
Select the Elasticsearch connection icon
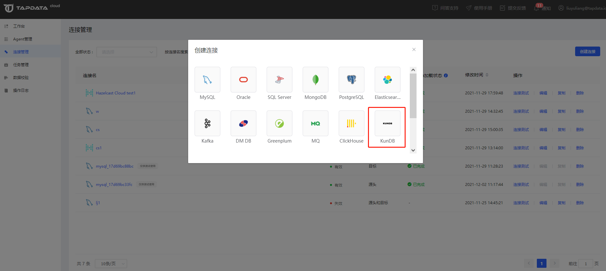pyautogui.click(x=388, y=80)
